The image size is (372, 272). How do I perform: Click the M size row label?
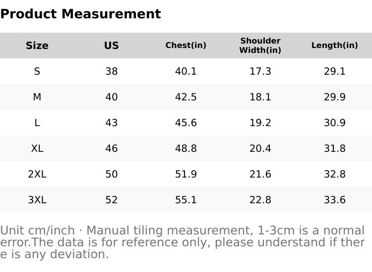click(37, 97)
